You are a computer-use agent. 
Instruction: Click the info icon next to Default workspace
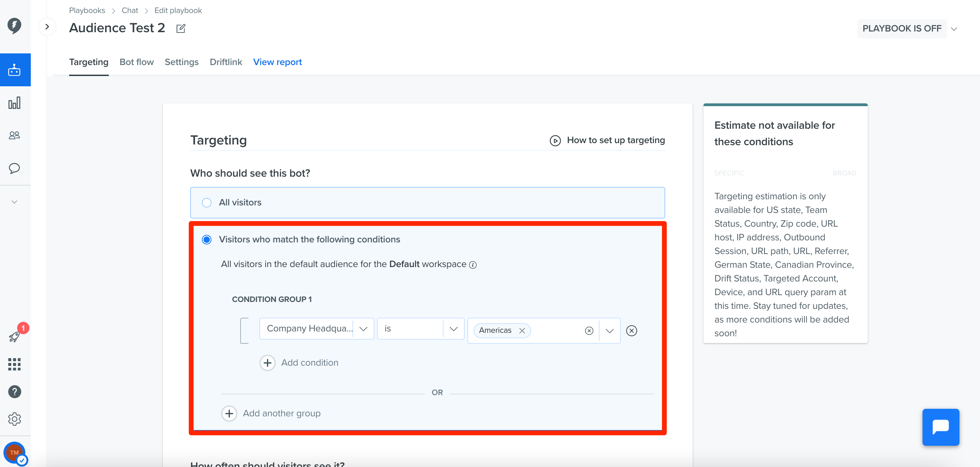[x=473, y=265]
